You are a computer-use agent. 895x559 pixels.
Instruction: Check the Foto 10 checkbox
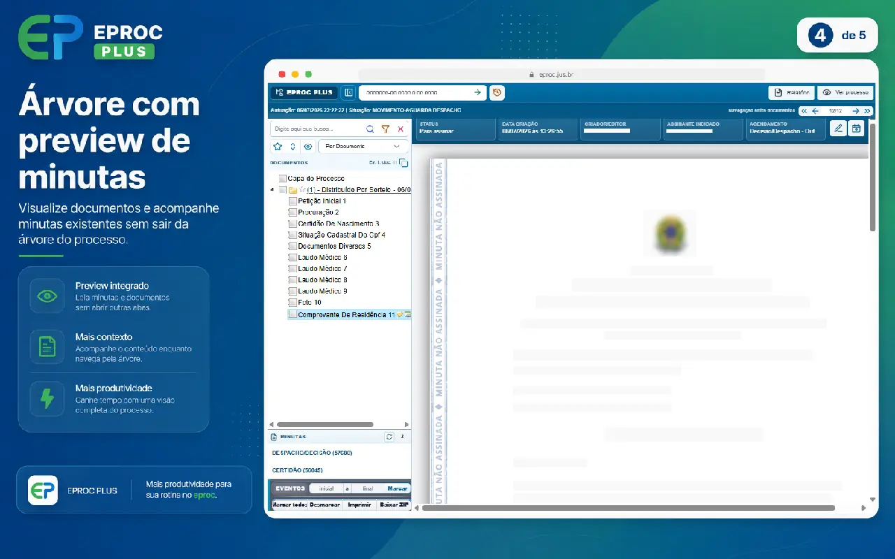[x=293, y=303]
